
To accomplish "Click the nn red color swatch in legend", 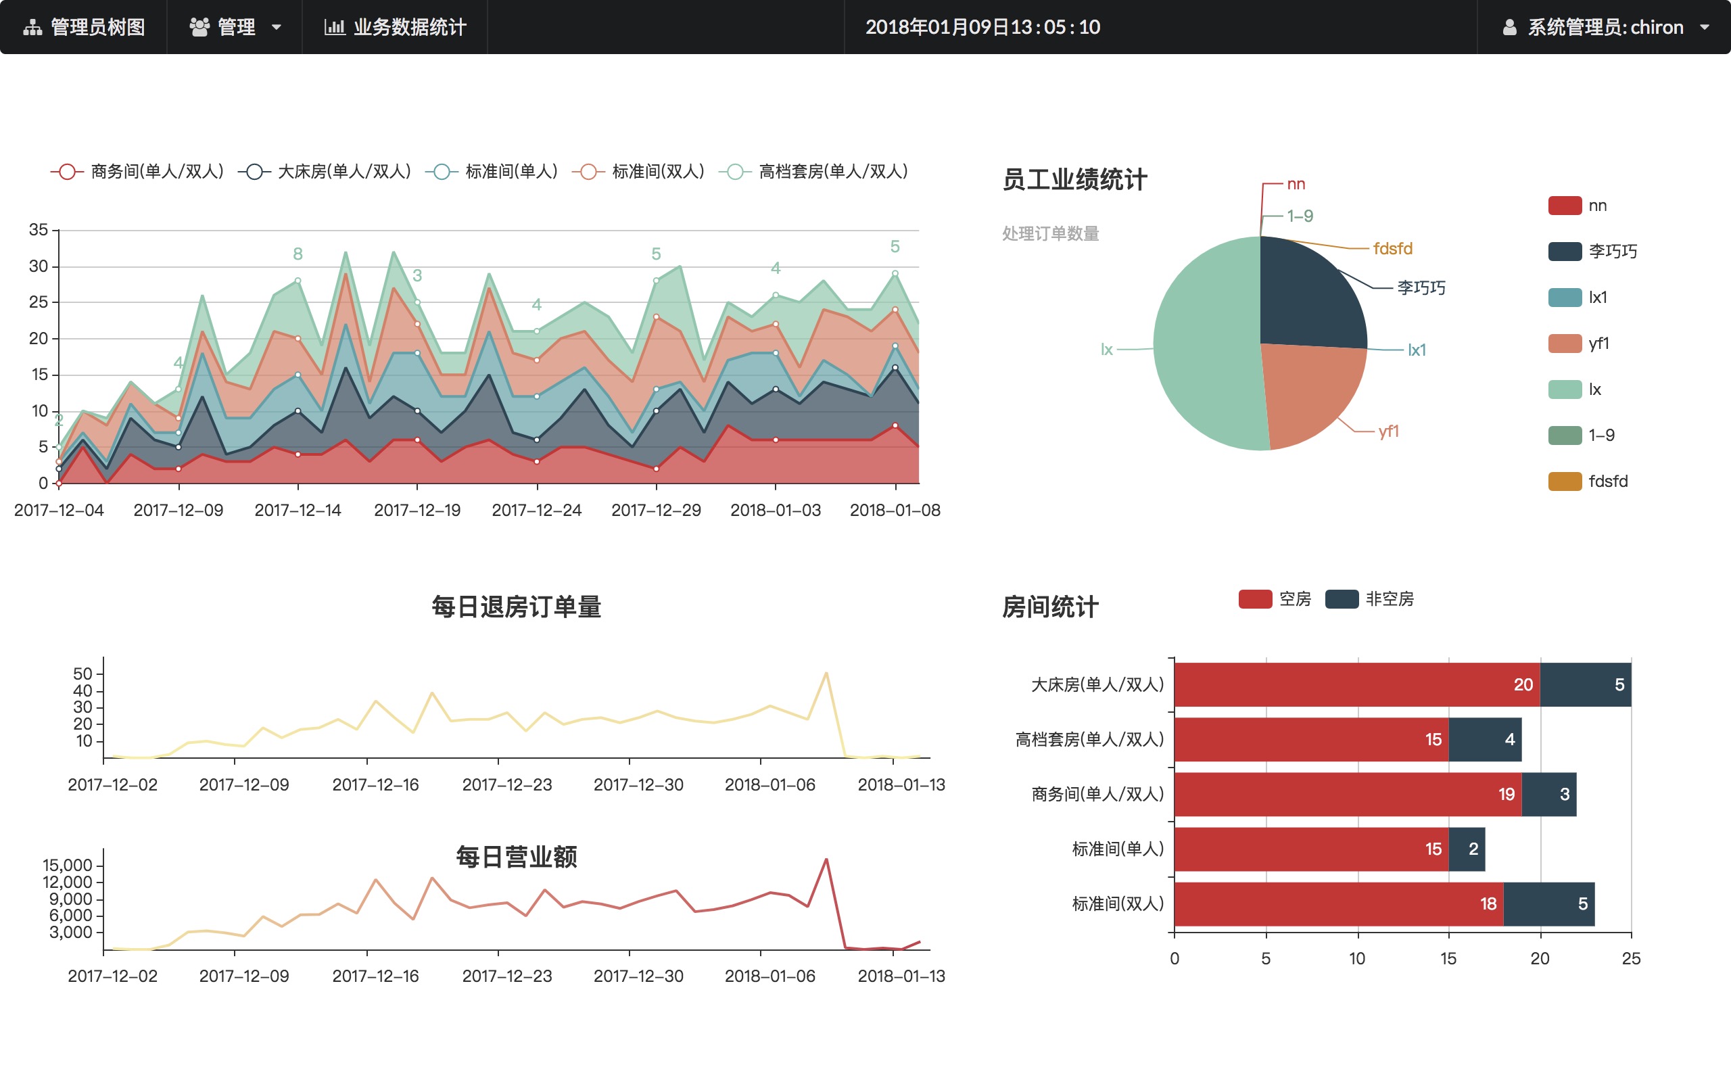I will click(1565, 206).
